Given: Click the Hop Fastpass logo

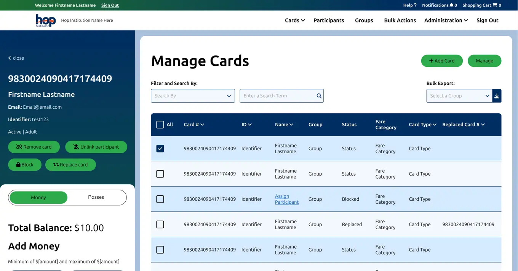Looking at the screenshot, I should 46,21.
